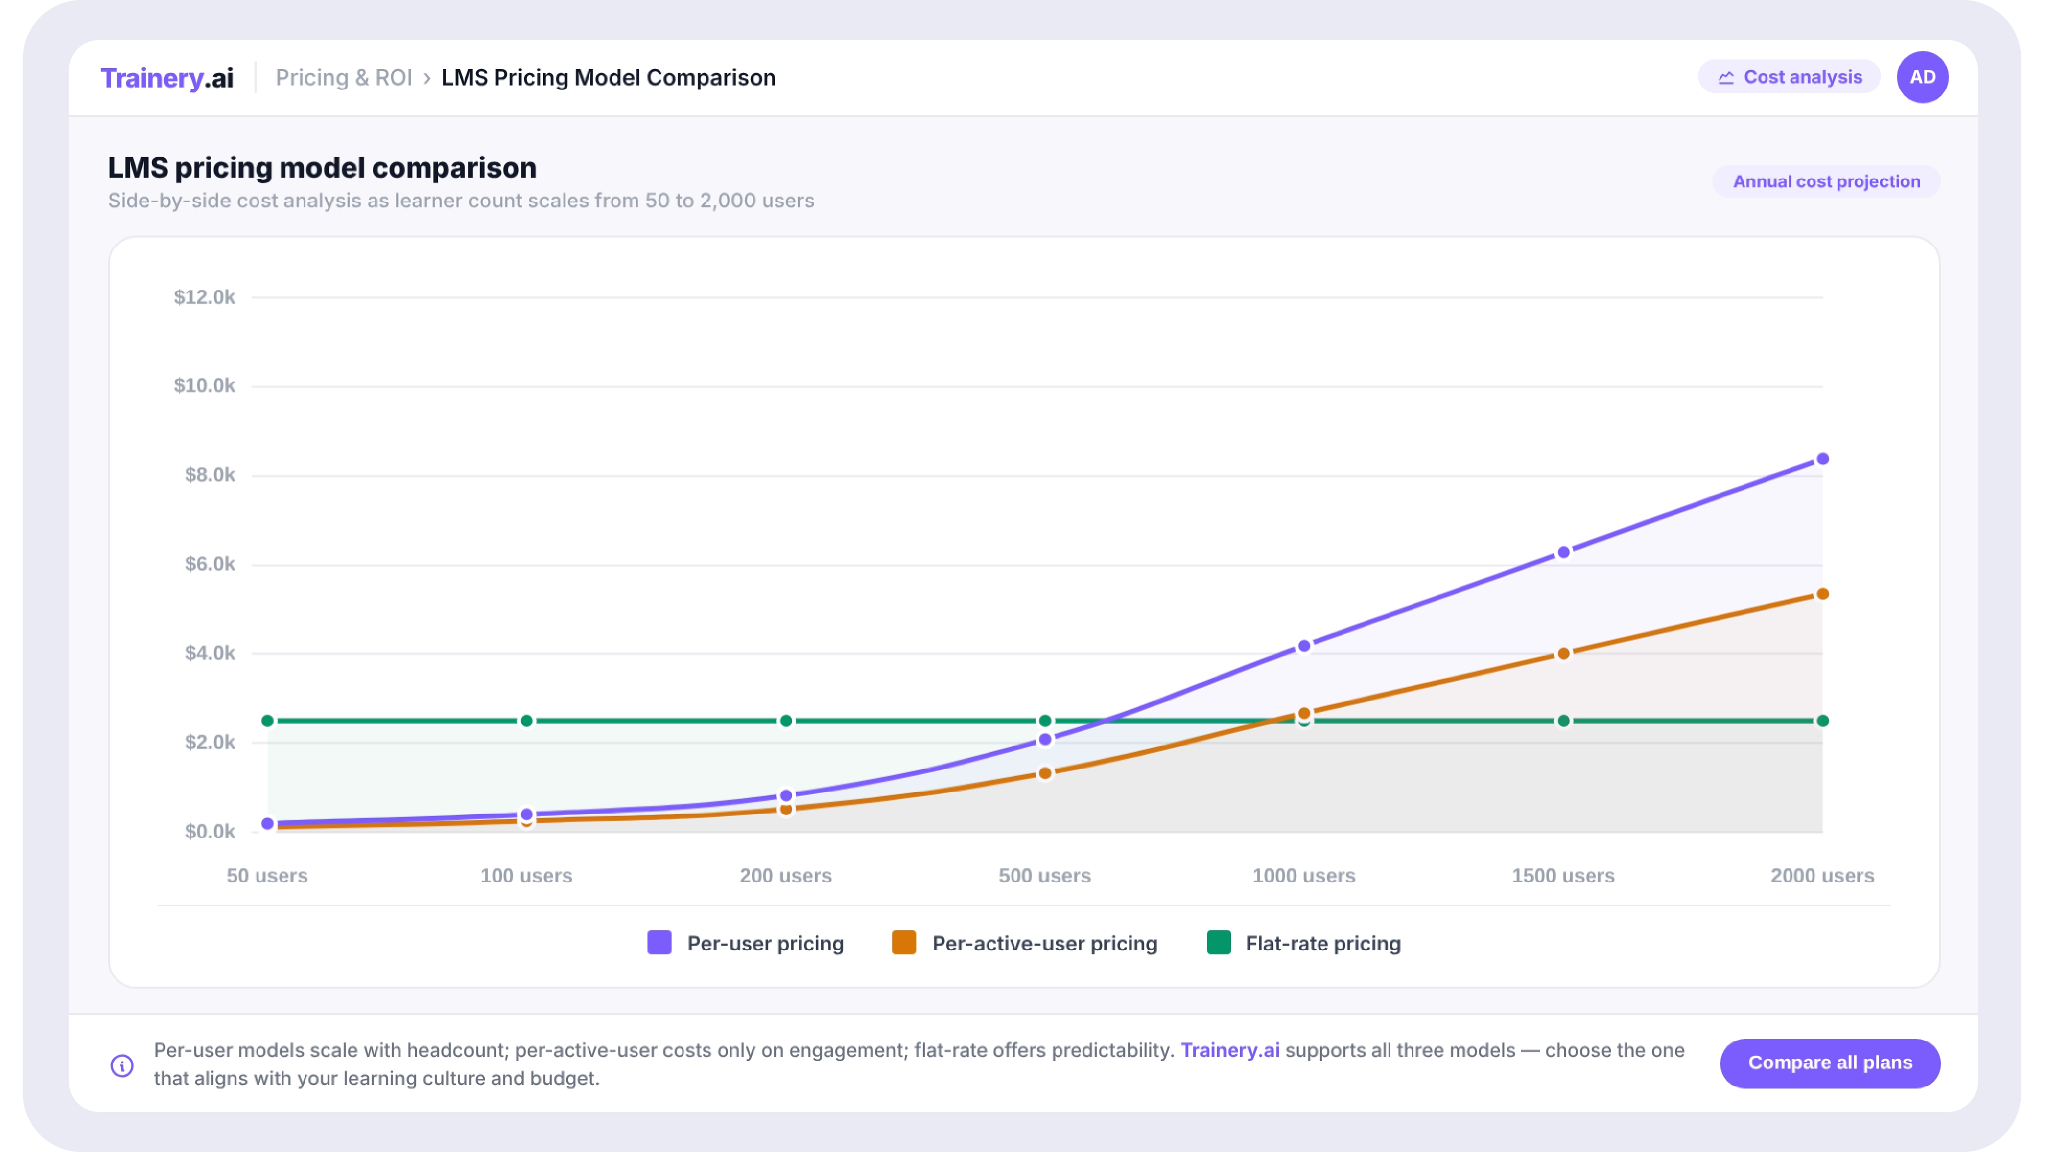Click the purple Per-user legend swatch
This screenshot has width=2049, height=1152.
(x=659, y=943)
